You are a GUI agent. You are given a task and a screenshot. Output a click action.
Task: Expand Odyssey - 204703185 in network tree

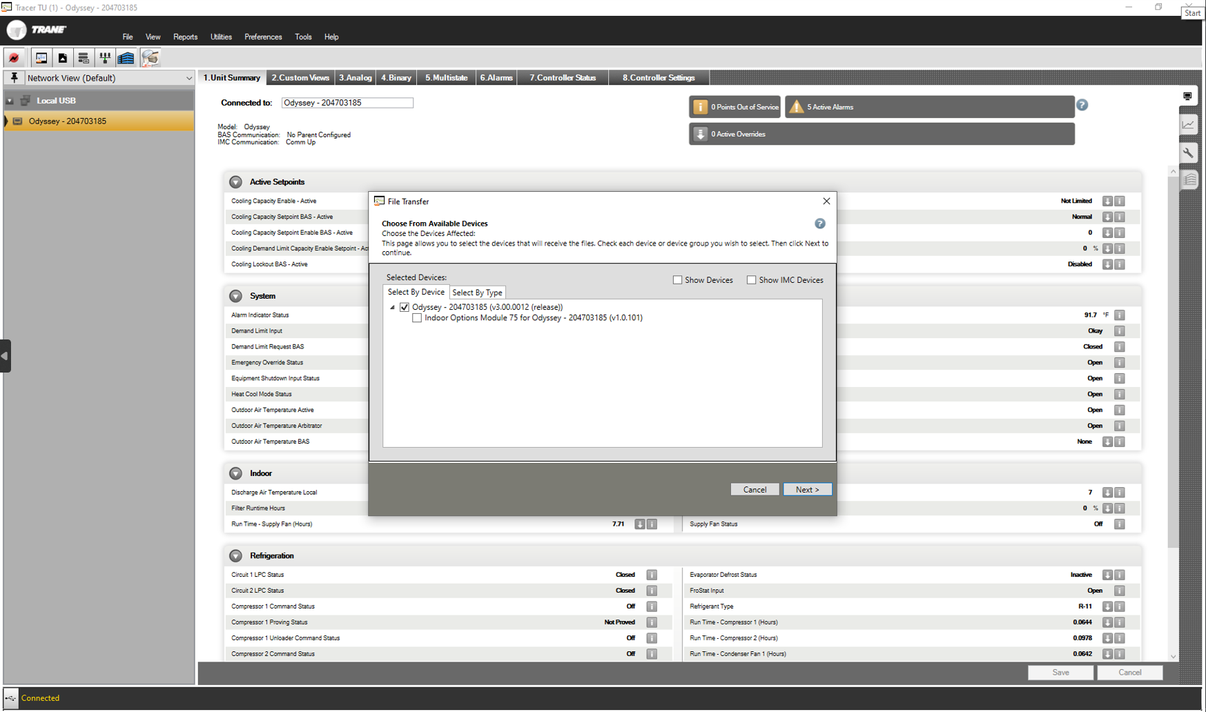pos(6,121)
